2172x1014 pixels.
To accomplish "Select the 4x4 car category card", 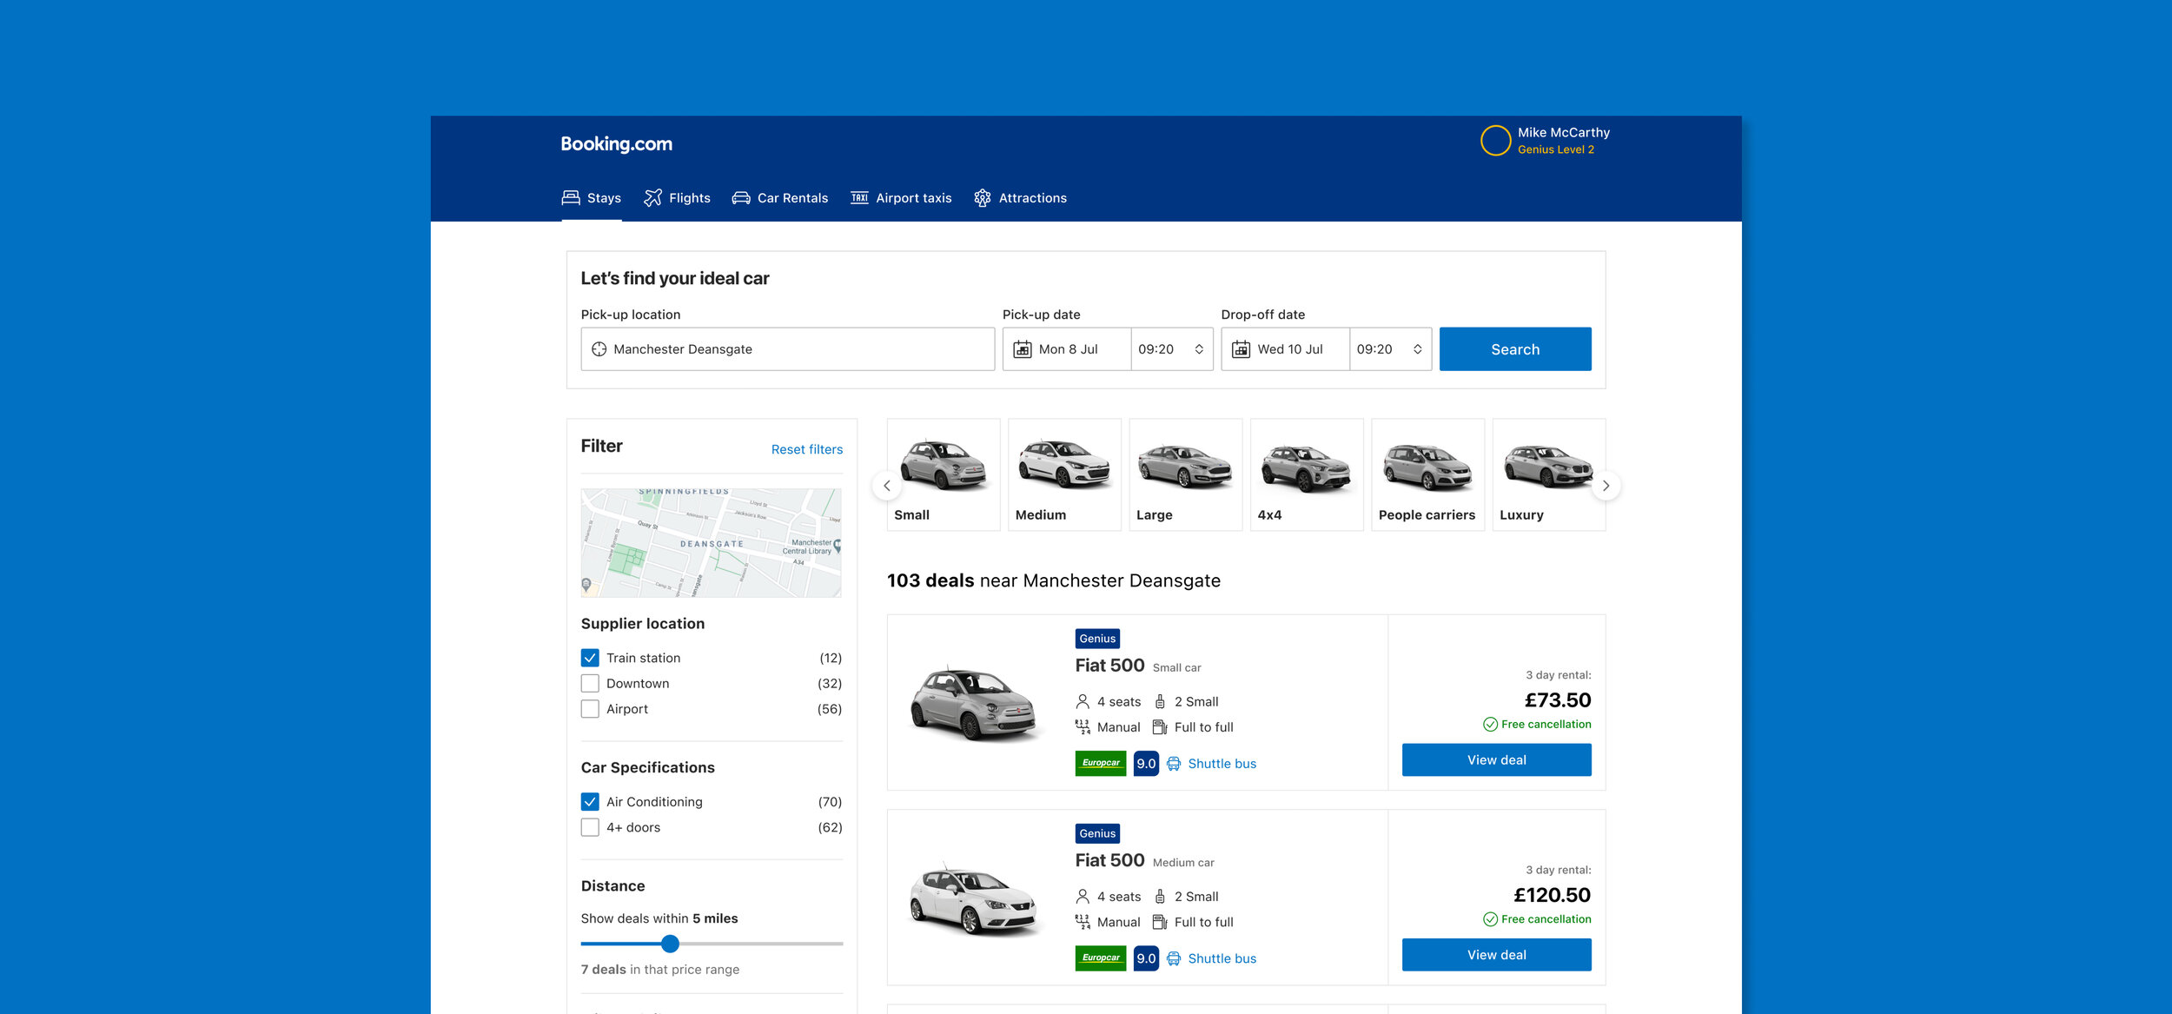I will 1307,474.
